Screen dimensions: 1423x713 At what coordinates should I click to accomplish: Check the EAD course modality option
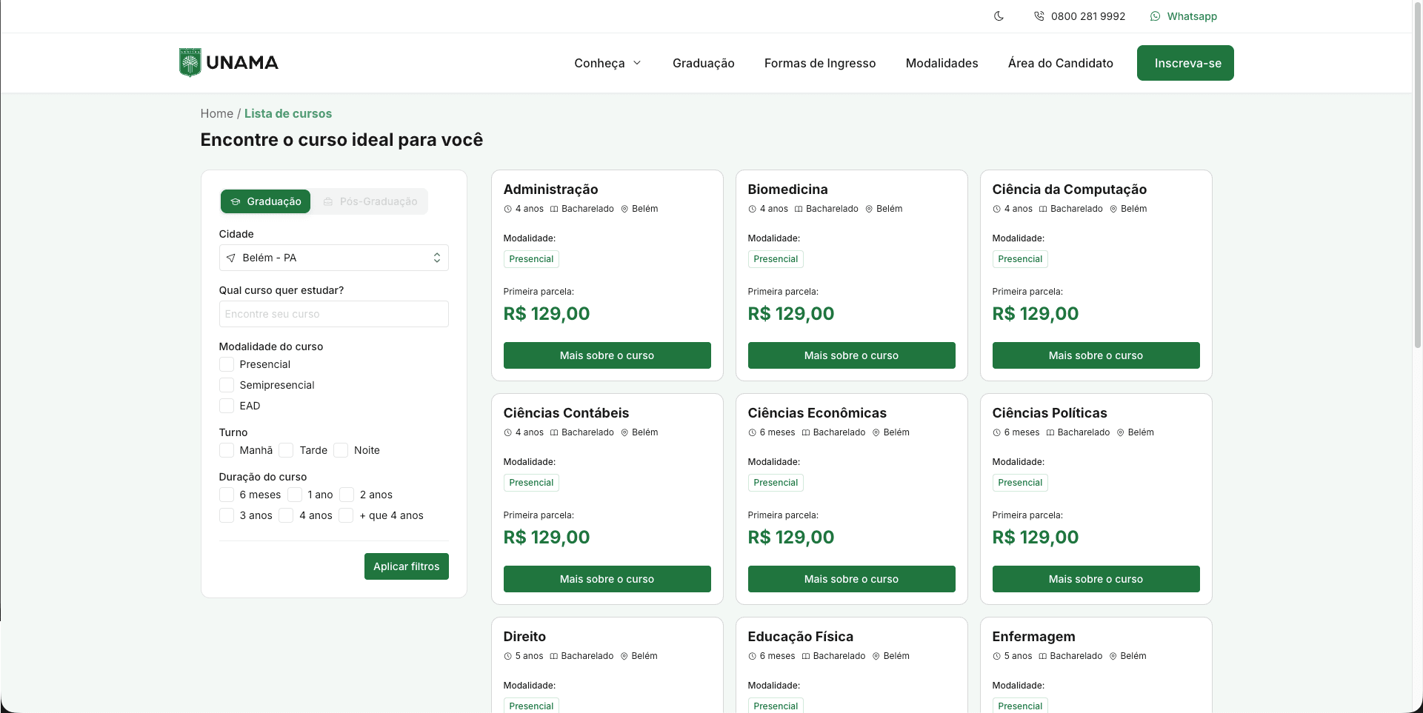226,406
